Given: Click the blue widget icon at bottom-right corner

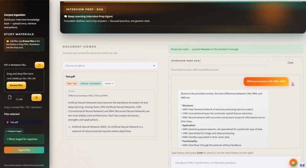Looking at the screenshot, I should pyautogui.click(x=302, y=165).
